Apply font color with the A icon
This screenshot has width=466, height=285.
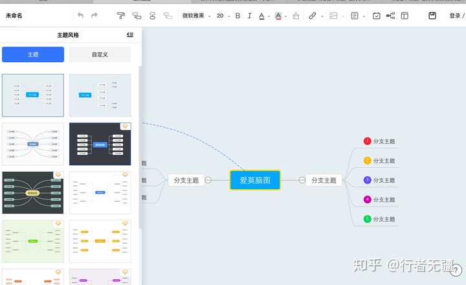click(x=261, y=16)
